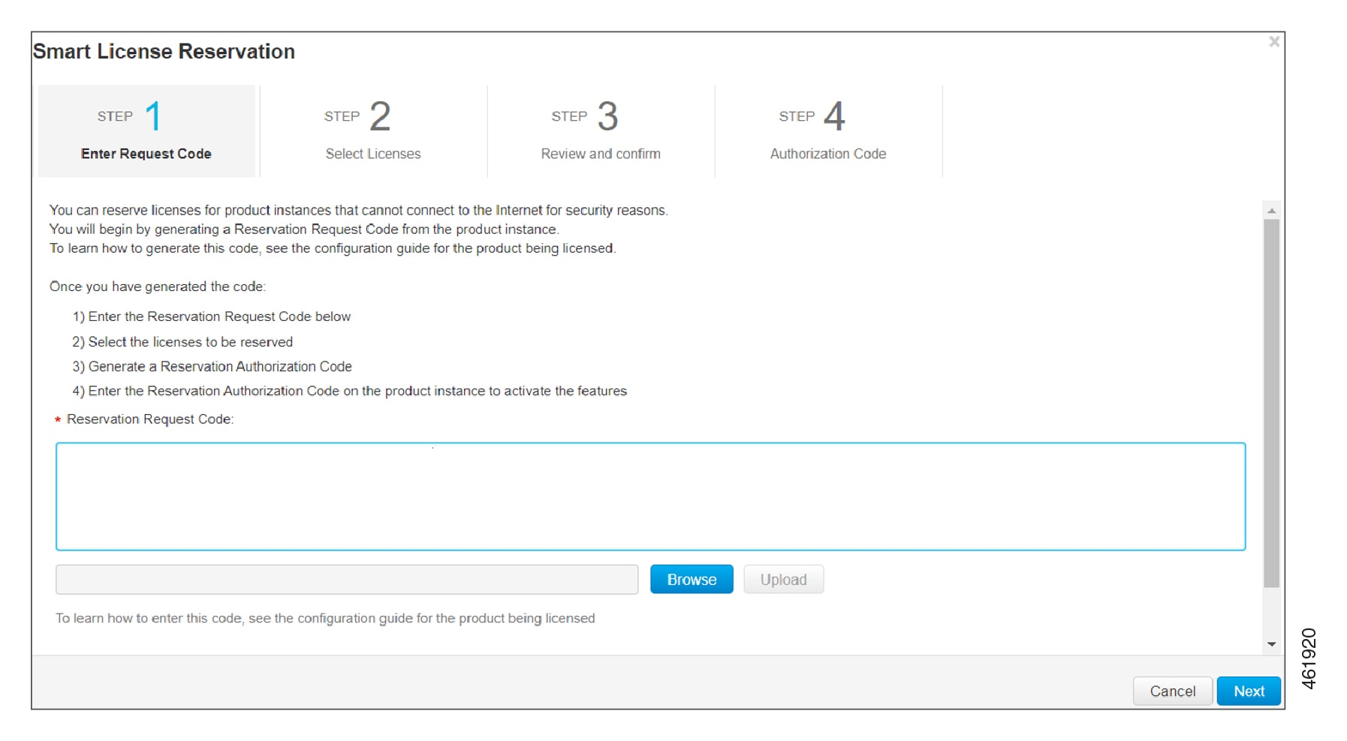Go to Step 2 Select Licenses
Image resolution: width=1347 pixels, height=741 pixels.
[373, 131]
